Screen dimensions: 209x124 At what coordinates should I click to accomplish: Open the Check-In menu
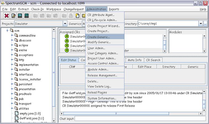pos(37,9)
